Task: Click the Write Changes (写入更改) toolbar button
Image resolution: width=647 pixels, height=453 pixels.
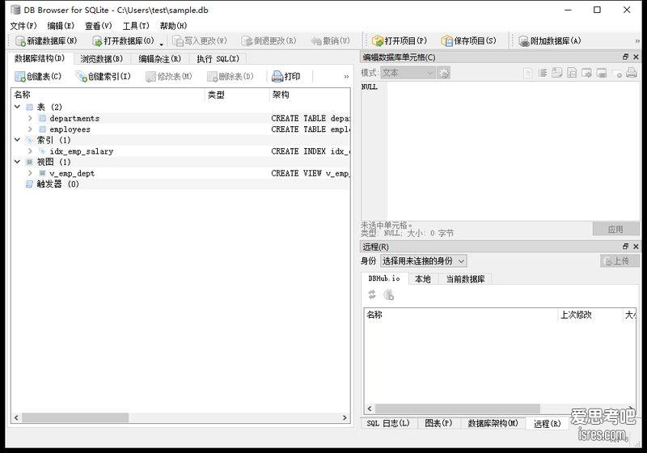Action: pyautogui.click(x=199, y=40)
